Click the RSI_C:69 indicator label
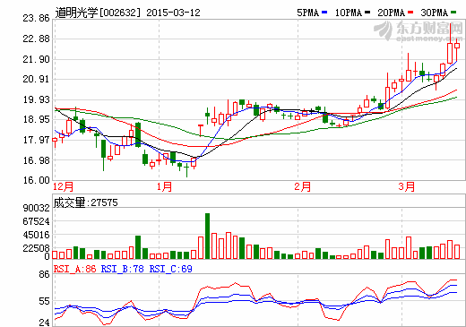This screenshot has width=466, height=327. (x=171, y=269)
